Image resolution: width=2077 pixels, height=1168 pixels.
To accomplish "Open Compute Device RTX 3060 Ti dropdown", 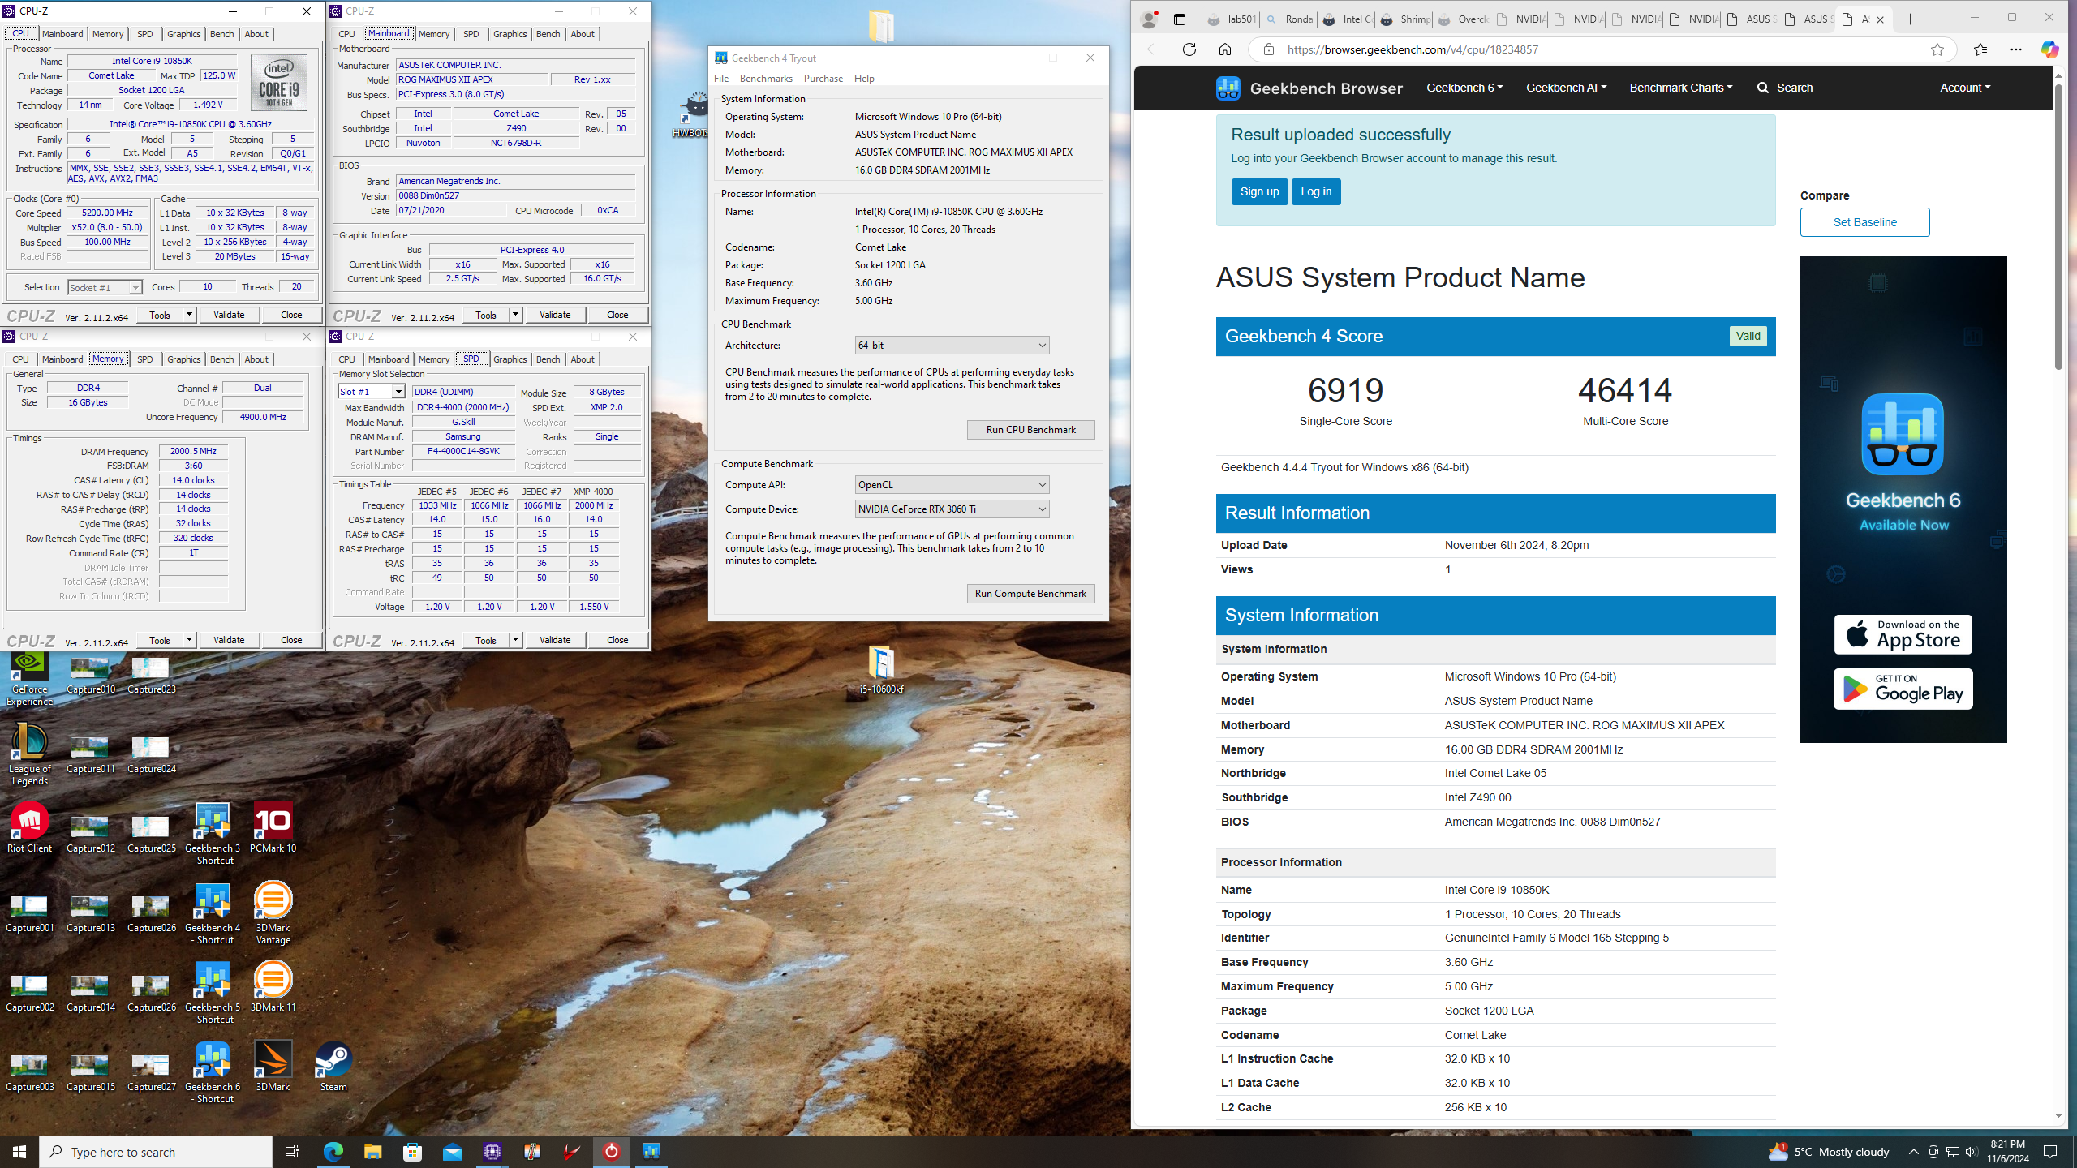I will tap(952, 509).
